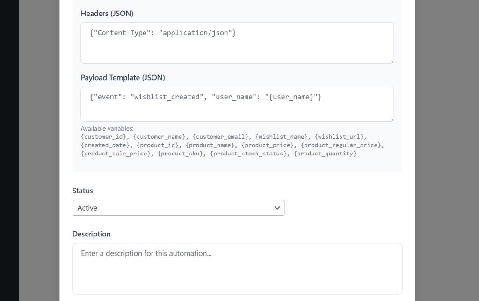The image size is (479, 301).
Task: Click the Headers (JSON) label
Action: 107,14
